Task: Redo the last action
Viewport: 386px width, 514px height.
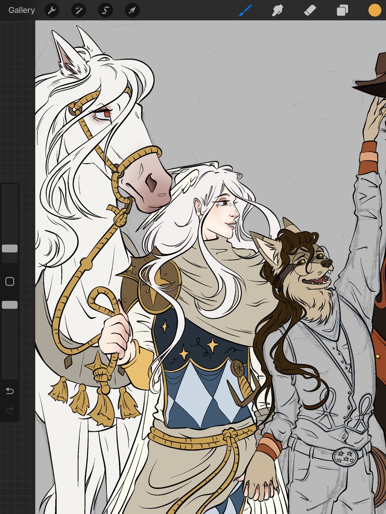Action: [9, 411]
